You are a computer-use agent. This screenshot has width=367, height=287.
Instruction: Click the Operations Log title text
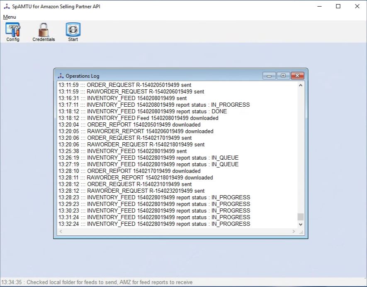83,76
